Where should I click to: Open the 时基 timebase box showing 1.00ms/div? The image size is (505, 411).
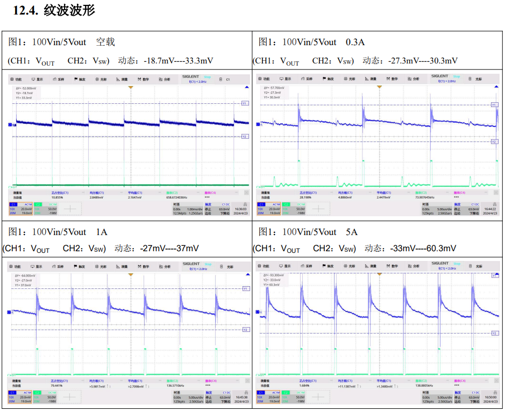pos(188,209)
